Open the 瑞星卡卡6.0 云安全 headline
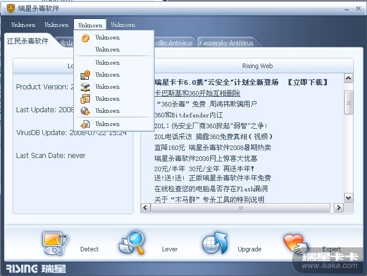367x276 pixels. [216, 82]
